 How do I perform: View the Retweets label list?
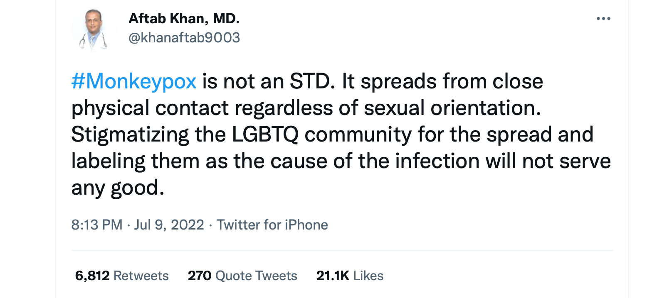coord(141,276)
